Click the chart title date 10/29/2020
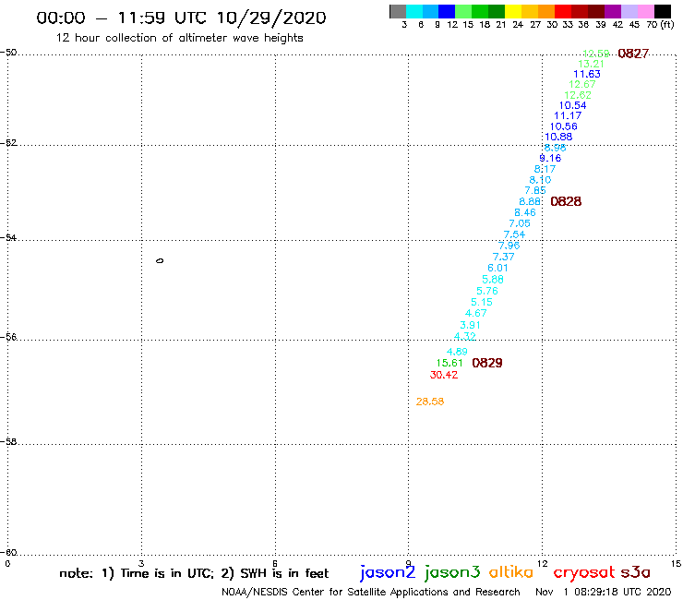 point(271,18)
